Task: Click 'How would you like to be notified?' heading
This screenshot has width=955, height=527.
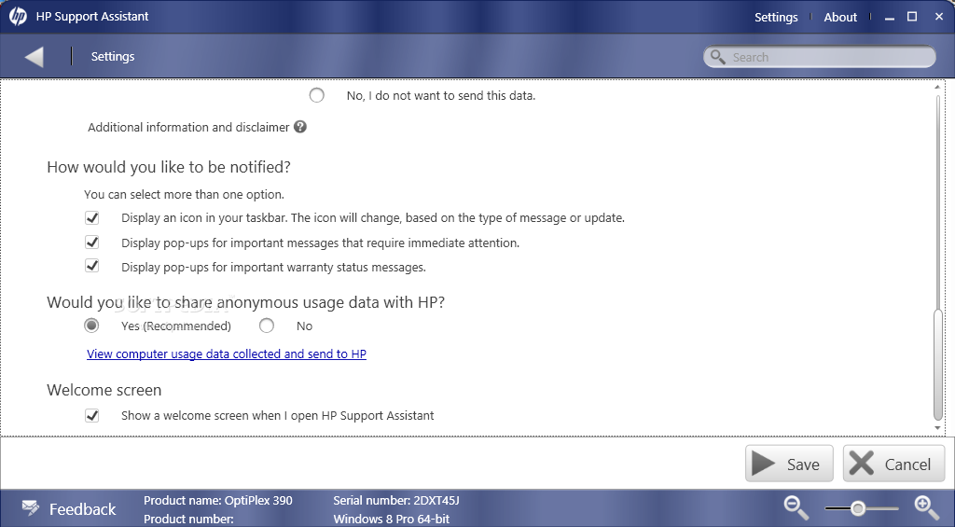Action: [169, 167]
